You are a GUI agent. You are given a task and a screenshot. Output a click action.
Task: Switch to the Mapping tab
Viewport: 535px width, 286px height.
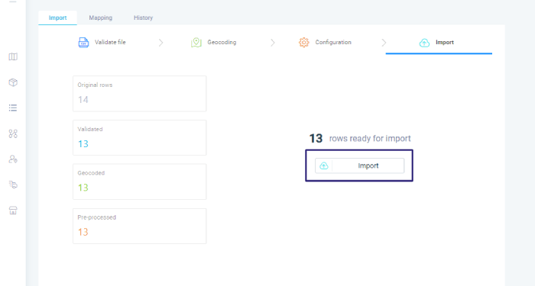pyautogui.click(x=101, y=18)
